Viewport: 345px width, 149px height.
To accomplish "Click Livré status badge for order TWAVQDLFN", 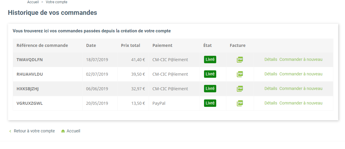I will tap(210, 59).
